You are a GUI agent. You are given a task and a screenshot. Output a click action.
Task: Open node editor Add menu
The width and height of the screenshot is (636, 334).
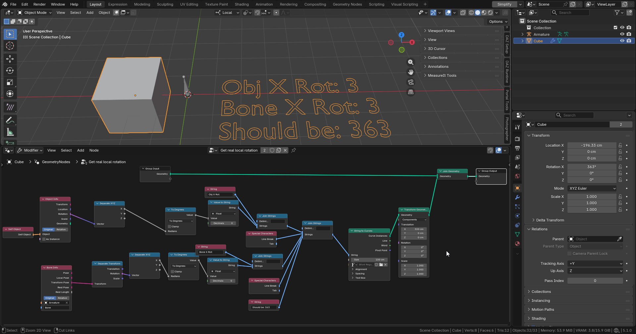point(80,150)
